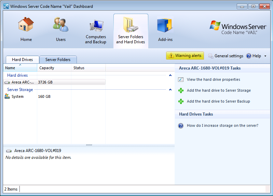
Task: Open How do I increase storage link
Action: (x=222, y=126)
